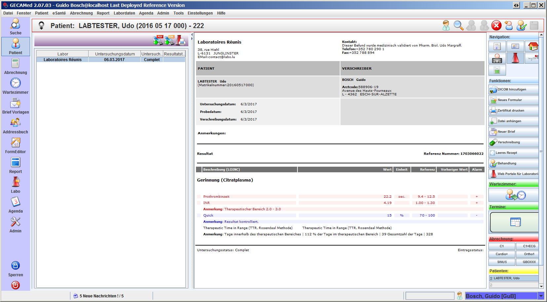The height and width of the screenshot is (302, 547).
Task: Export lab result as PDF to USB
Action: coord(158,40)
